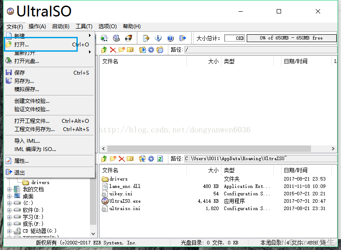This screenshot has height=250, width=341.
Task: Click the notepad-with-gear toolbar icon
Action: pos(146,39)
